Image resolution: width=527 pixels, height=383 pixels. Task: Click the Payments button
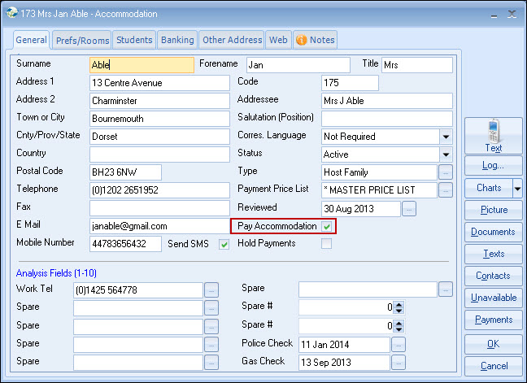(494, 320)
